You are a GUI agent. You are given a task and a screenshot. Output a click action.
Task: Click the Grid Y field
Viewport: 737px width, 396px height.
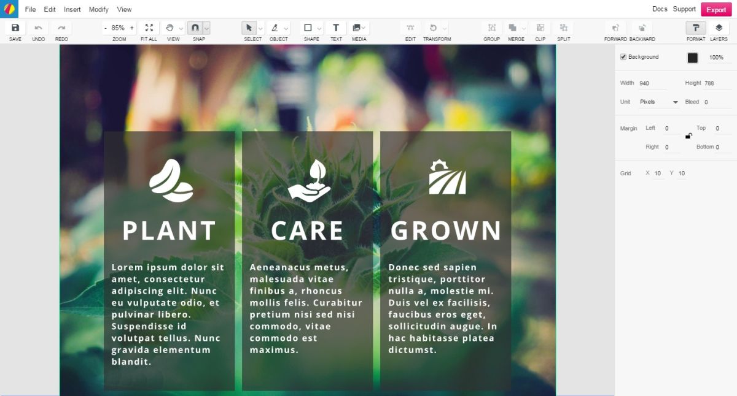coord(682,174)
